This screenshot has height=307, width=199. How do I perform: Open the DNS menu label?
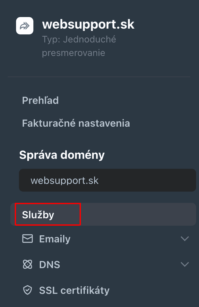click(50, 265)
